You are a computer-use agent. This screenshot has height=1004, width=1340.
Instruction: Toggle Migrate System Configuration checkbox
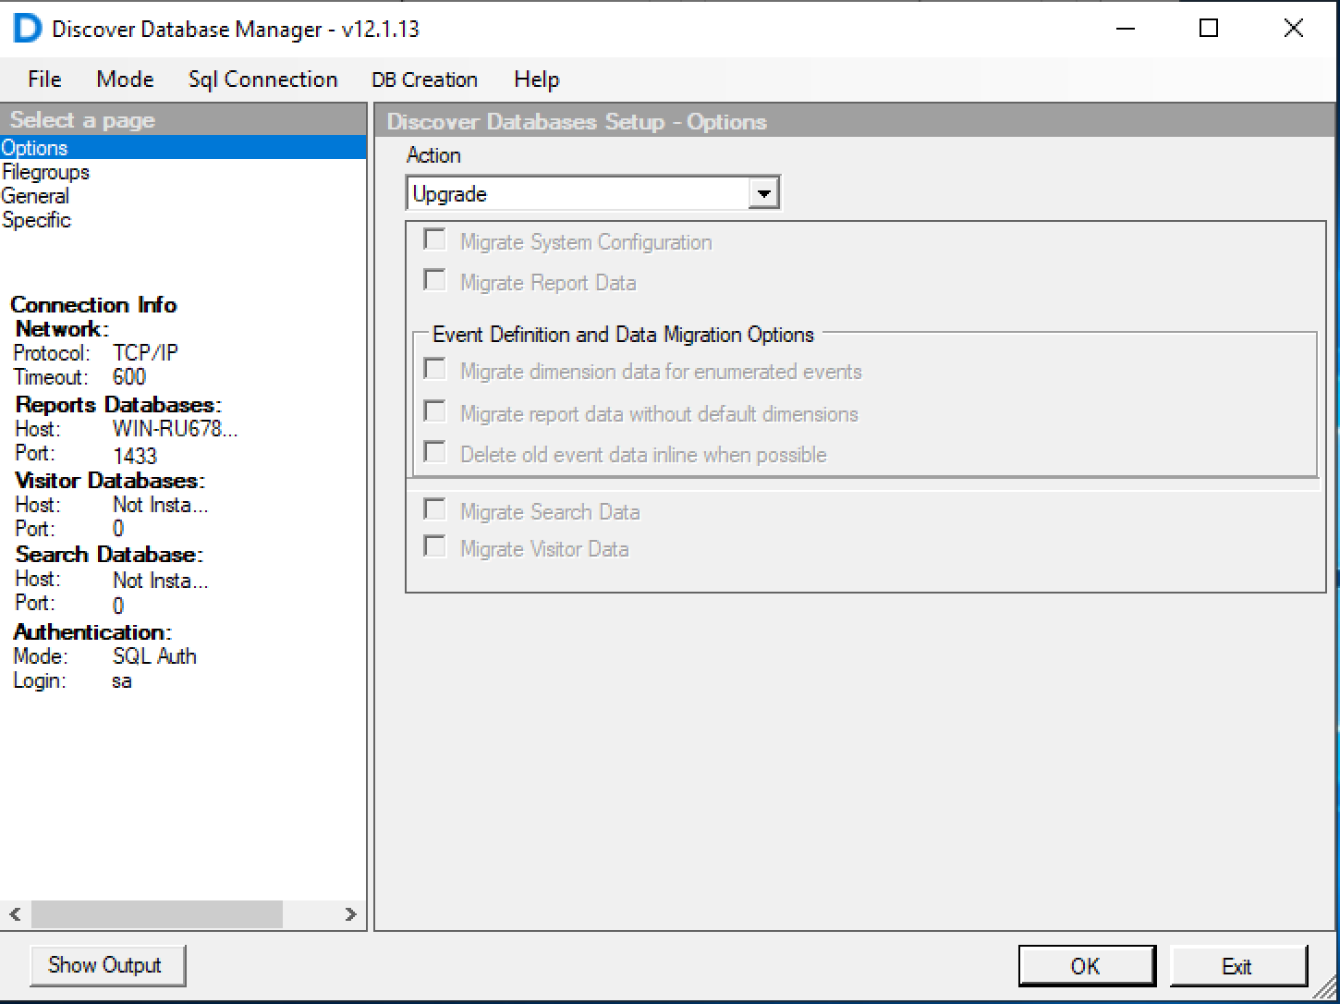tap(434, 240)
